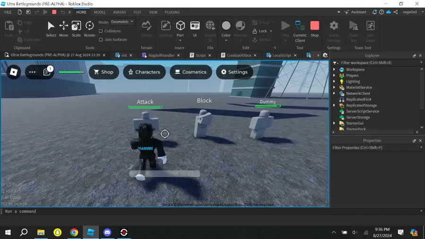Open Discord from the taskbar
The width and height of the screenshot is (425, 239).
tap(107, 232)
